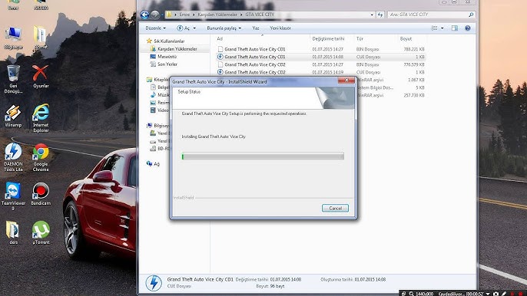Select Ağ in navigation pane

[156, 164]
